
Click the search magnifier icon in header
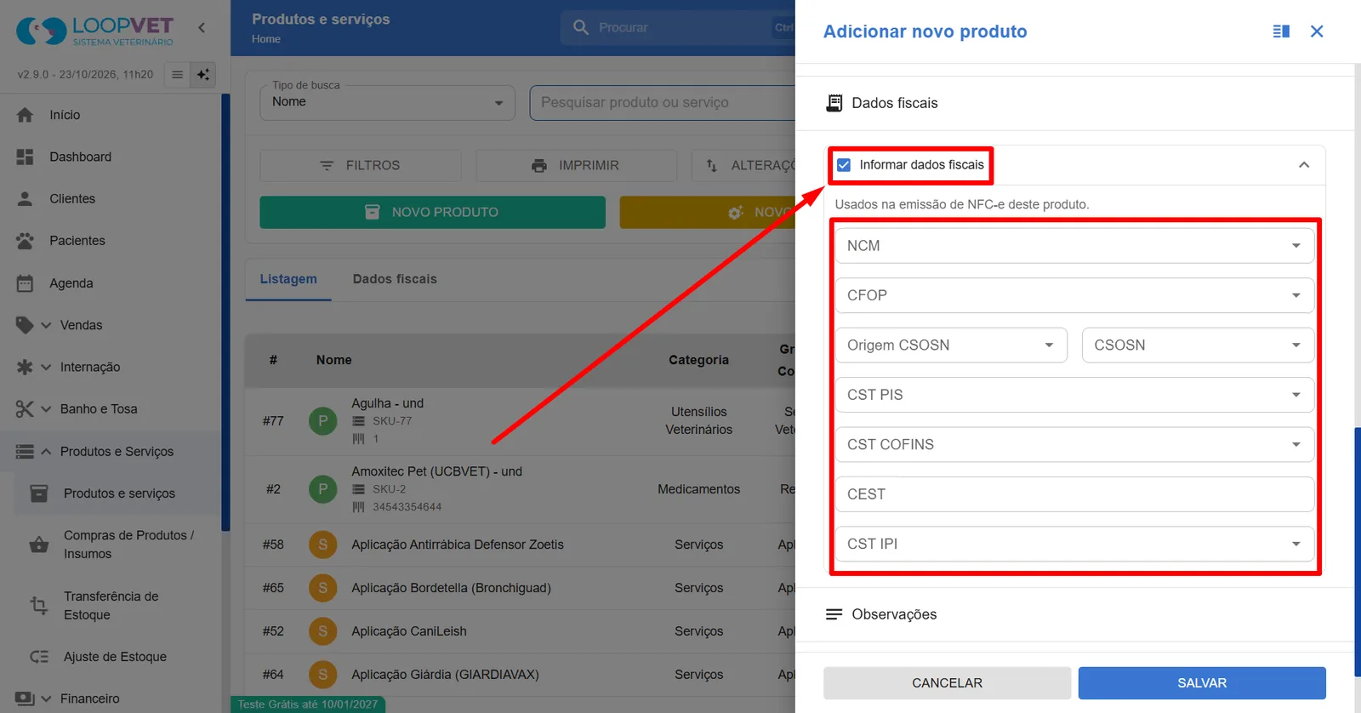[x=581, y=28]
